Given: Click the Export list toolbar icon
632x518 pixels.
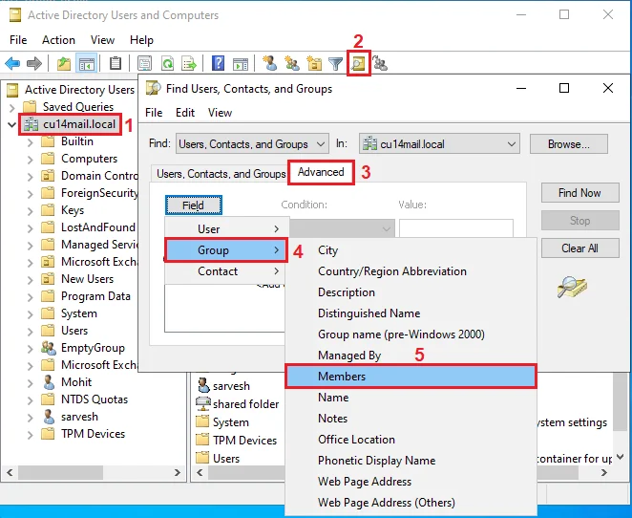Looking at the screenshot, I should [x=189, y=63].
